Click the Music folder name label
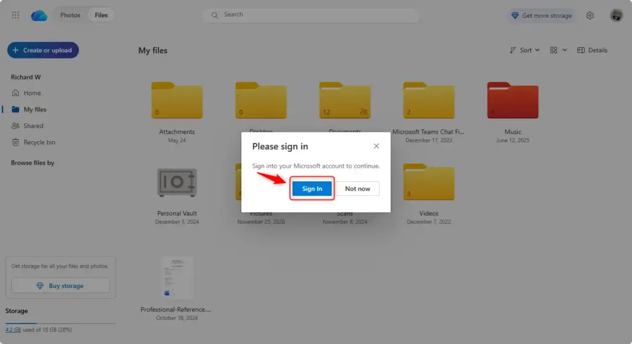 (513, 132)
